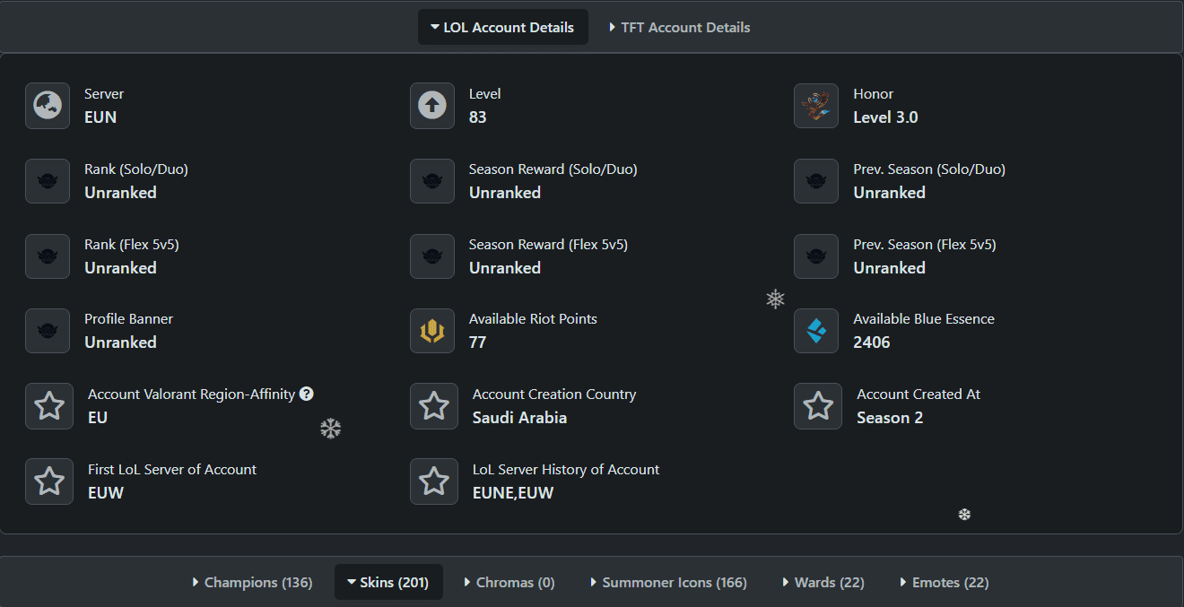Collapse the LOL Account Details section
Image resolution: width=1184 pixels, height=607 pixels.
tap(502, 27)
